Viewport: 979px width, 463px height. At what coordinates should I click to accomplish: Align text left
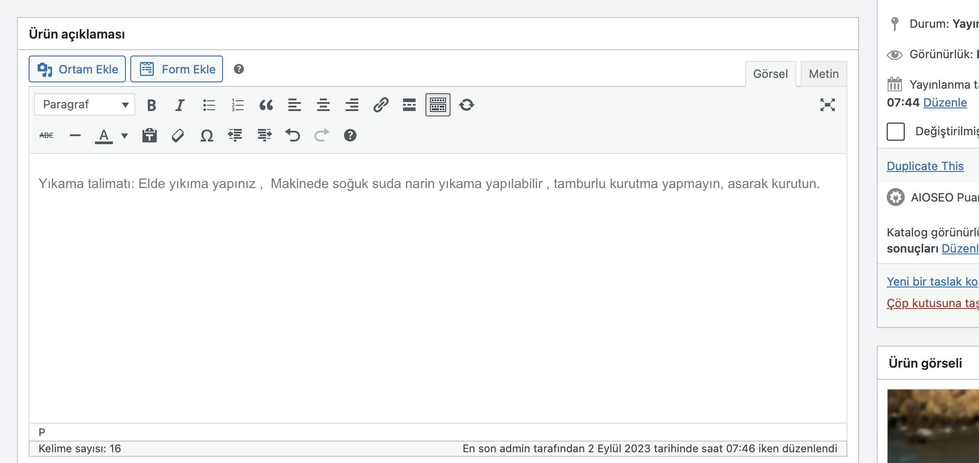[x=295, y=105]
